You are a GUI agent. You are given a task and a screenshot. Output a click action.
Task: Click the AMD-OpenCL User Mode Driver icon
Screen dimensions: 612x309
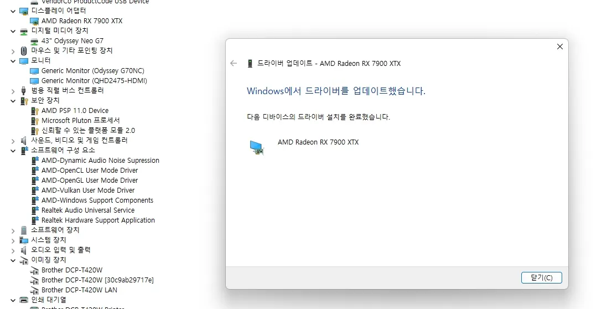35,171
